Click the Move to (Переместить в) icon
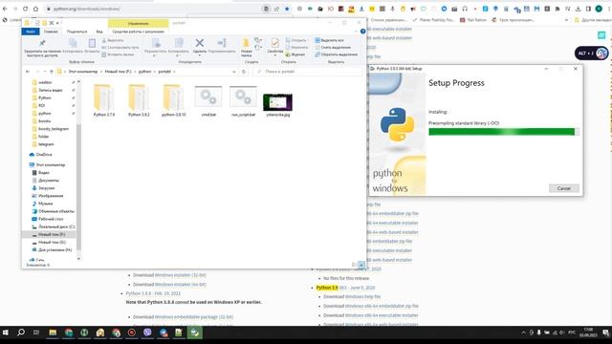This screenshot has width=612, height=344. pos(156,43)
